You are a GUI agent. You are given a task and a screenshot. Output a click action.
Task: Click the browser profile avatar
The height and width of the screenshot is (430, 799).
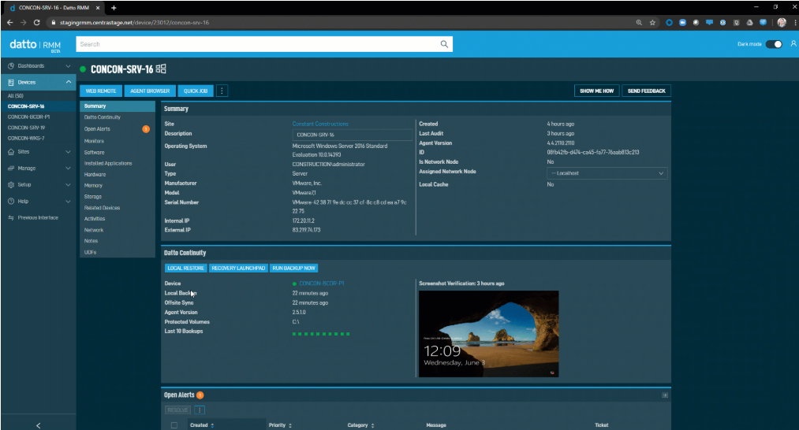[x=782, y=22]
